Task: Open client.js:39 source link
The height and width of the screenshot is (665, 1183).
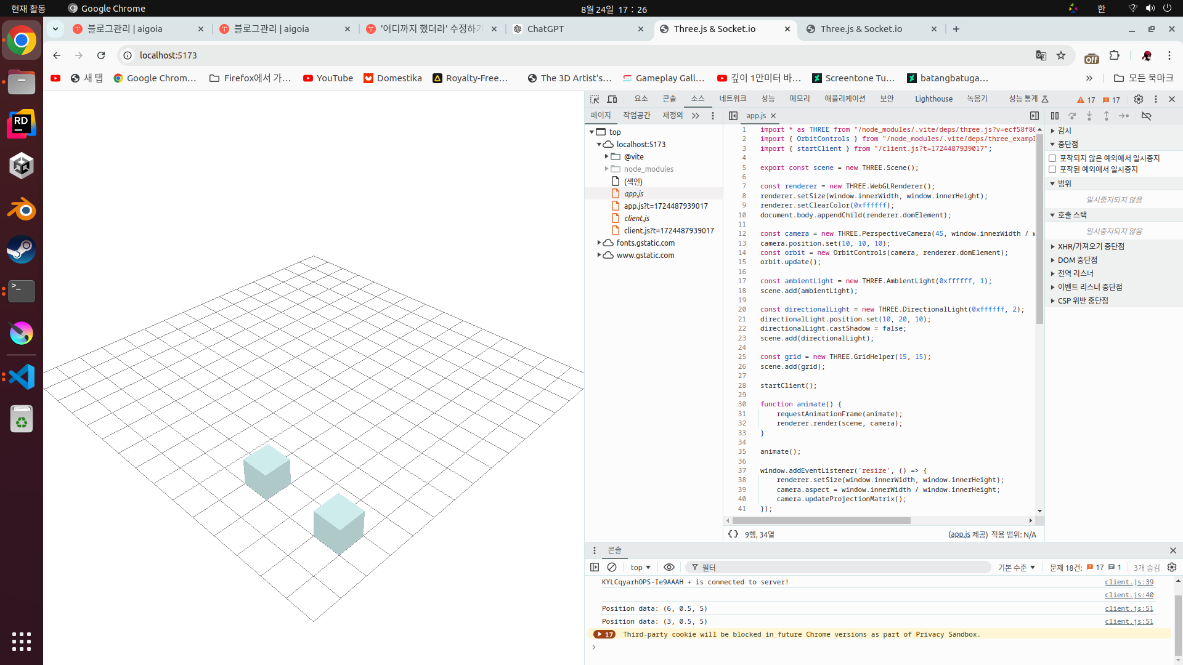Action: click(x=1129, y=582)
